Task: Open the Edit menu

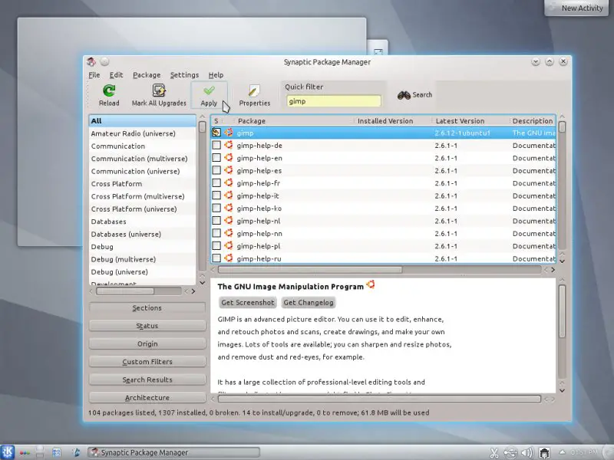Action: click(x=116, y=74)
